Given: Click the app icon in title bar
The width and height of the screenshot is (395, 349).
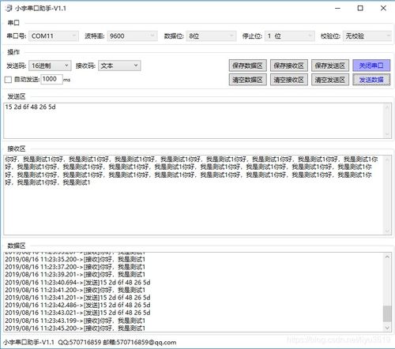Looking at the screenshot, I should click(x=9, y=8).
